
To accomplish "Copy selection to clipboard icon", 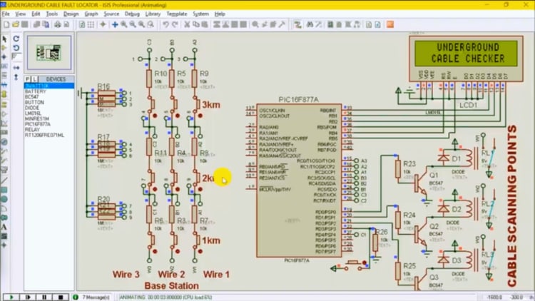I will (196, 24).
